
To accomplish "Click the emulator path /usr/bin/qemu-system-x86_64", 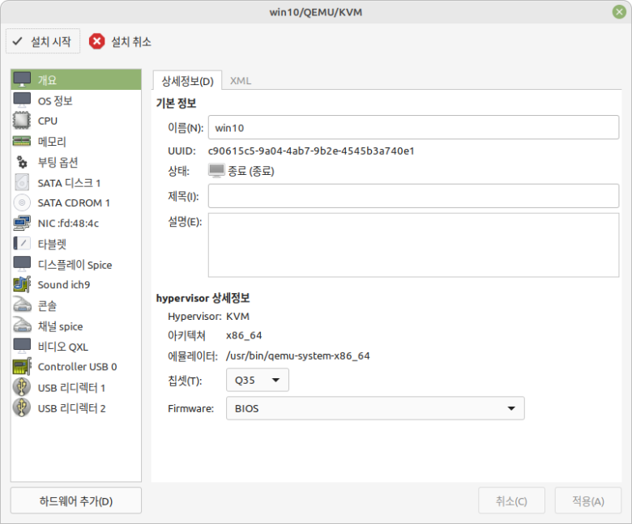I will 298,356.
